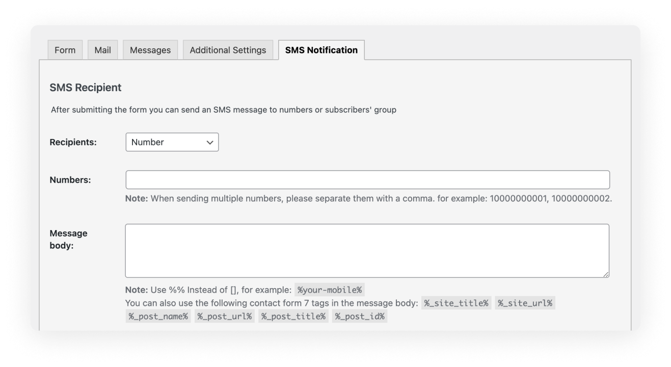Select the Messages tab

coord(150,50)
